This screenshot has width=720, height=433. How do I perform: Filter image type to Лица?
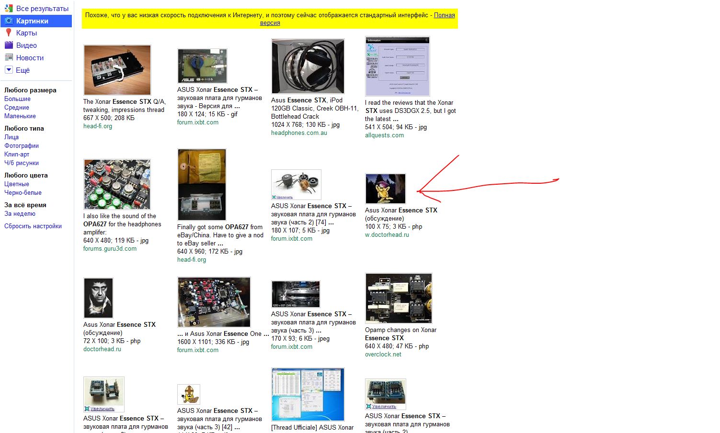click(x=11, y=137)
